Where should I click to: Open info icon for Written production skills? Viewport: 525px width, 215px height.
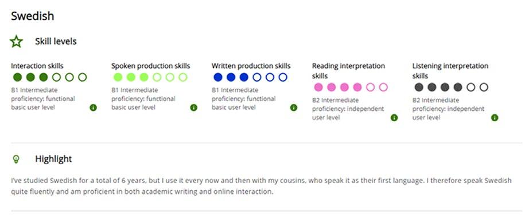pos(294,107)
